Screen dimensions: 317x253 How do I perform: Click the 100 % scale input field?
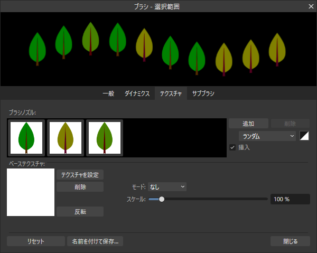pyautogui.click(x=290, y=199)
